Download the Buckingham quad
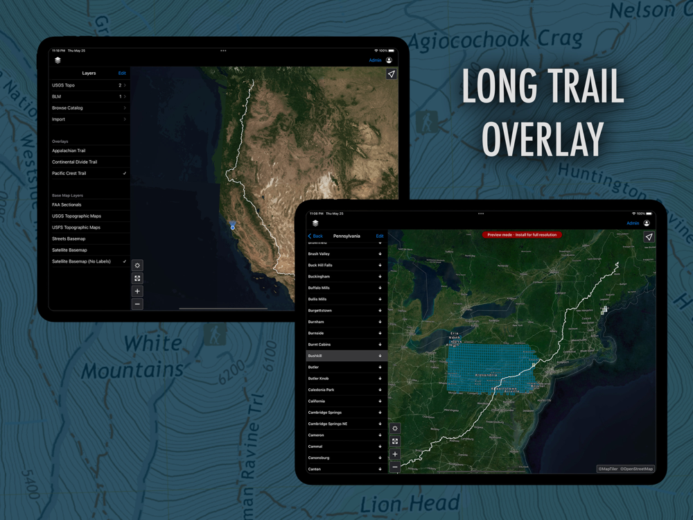 pos(380,277)
